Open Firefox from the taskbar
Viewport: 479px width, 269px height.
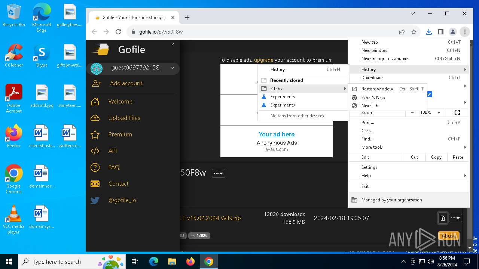[x=190, y=262]
